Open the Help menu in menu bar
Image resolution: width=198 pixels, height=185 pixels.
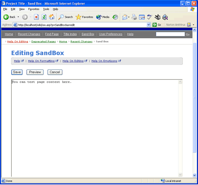55,9
